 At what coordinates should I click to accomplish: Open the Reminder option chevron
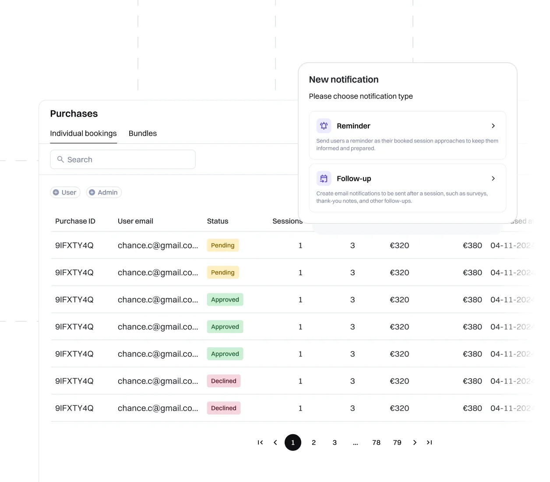click(493, 126)
